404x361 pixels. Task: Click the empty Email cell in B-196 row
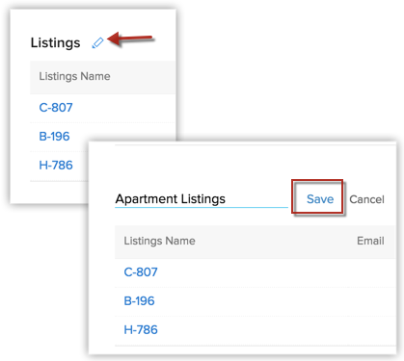click(x=370, y=301)
